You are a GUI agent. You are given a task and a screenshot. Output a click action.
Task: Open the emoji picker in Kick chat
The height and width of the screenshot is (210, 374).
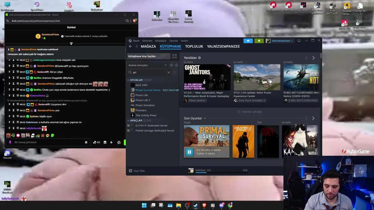tap(86, 142)
